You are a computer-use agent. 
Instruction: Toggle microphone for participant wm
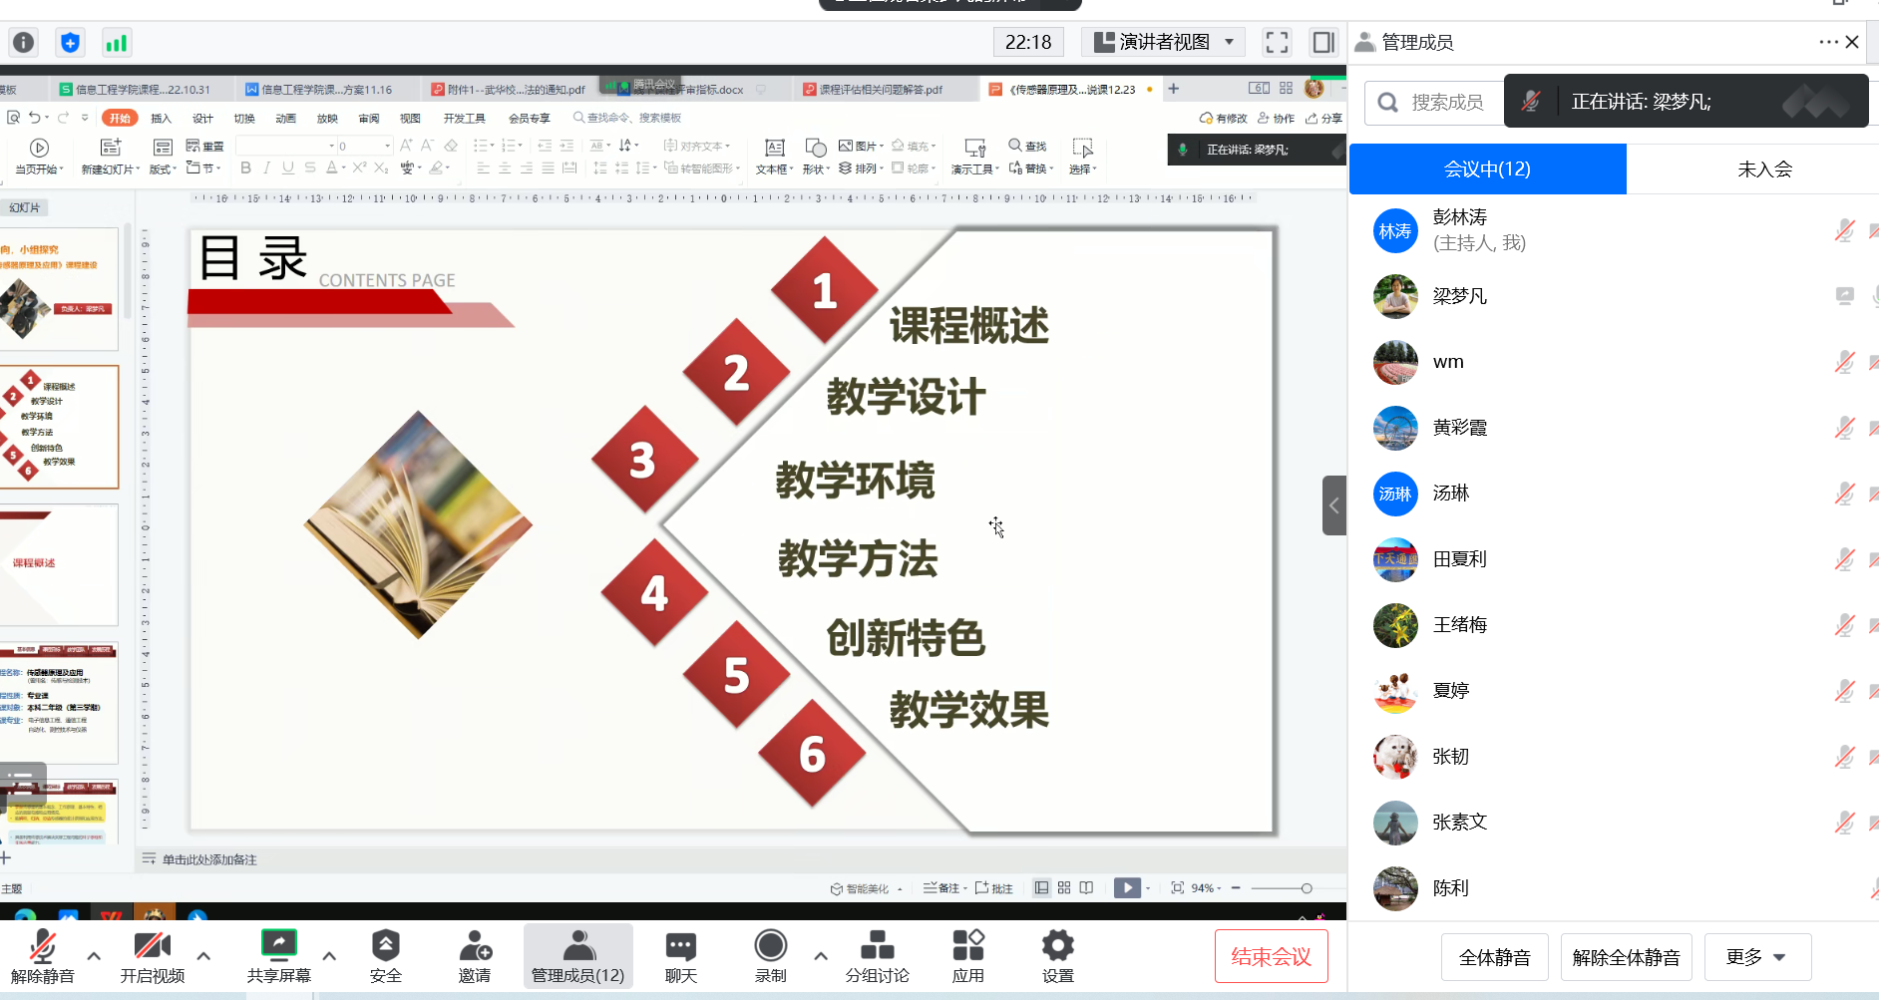pos(1844,362)
